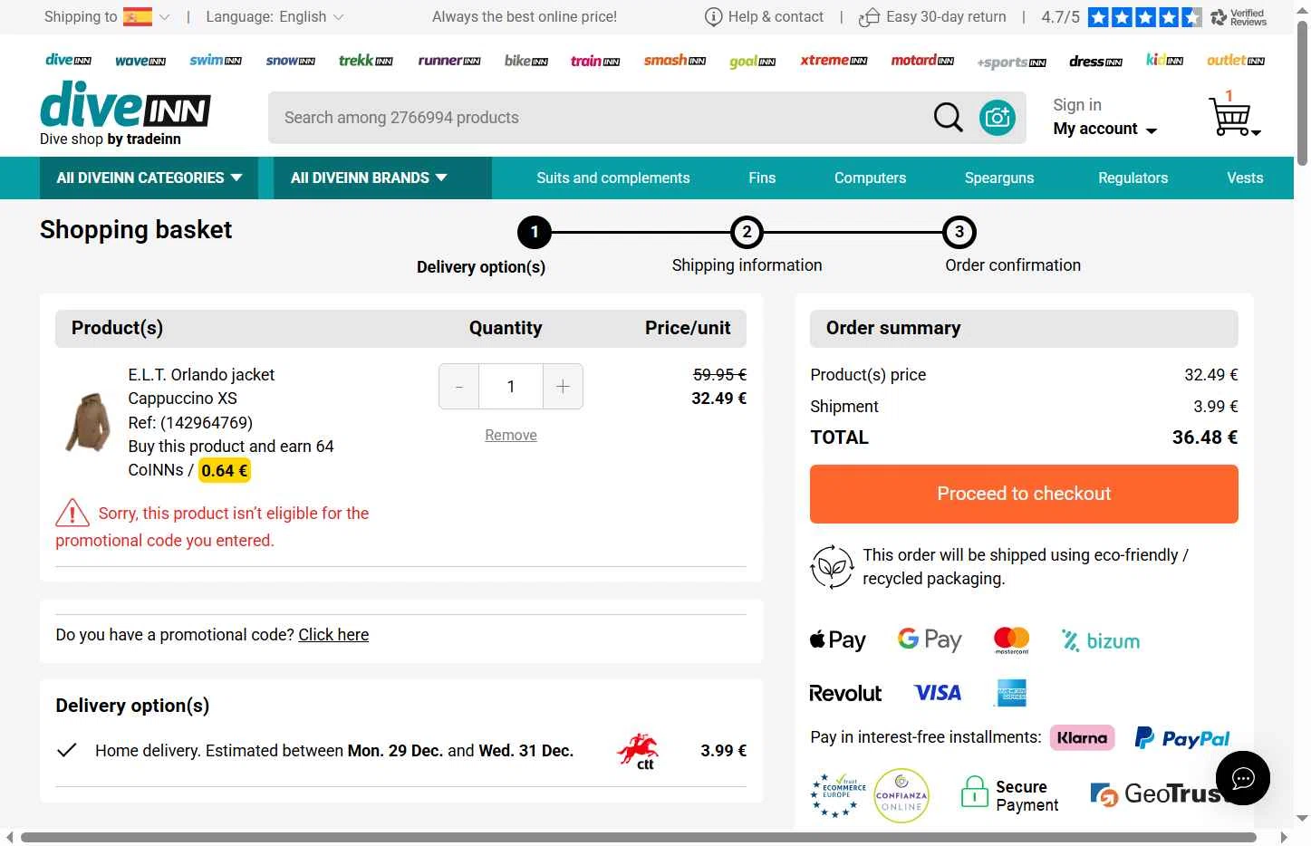The width and height of the screenshot is (1311, 846).
Task: Open Help & contact link
Action: click(x=765, y=16)
